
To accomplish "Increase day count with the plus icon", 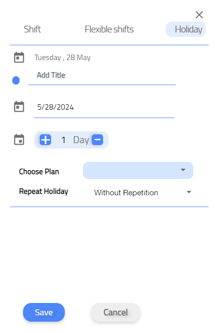I will (x=45, y=140).
